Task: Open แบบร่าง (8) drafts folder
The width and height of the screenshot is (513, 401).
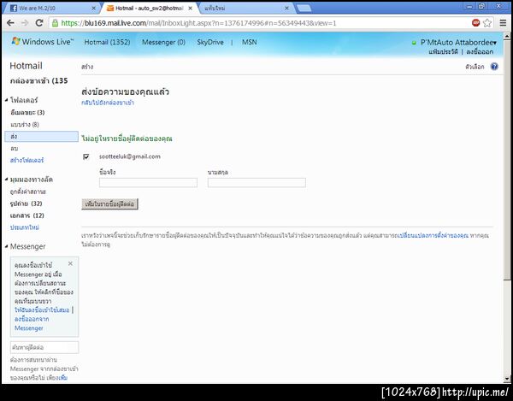Action: click(25, 125)
